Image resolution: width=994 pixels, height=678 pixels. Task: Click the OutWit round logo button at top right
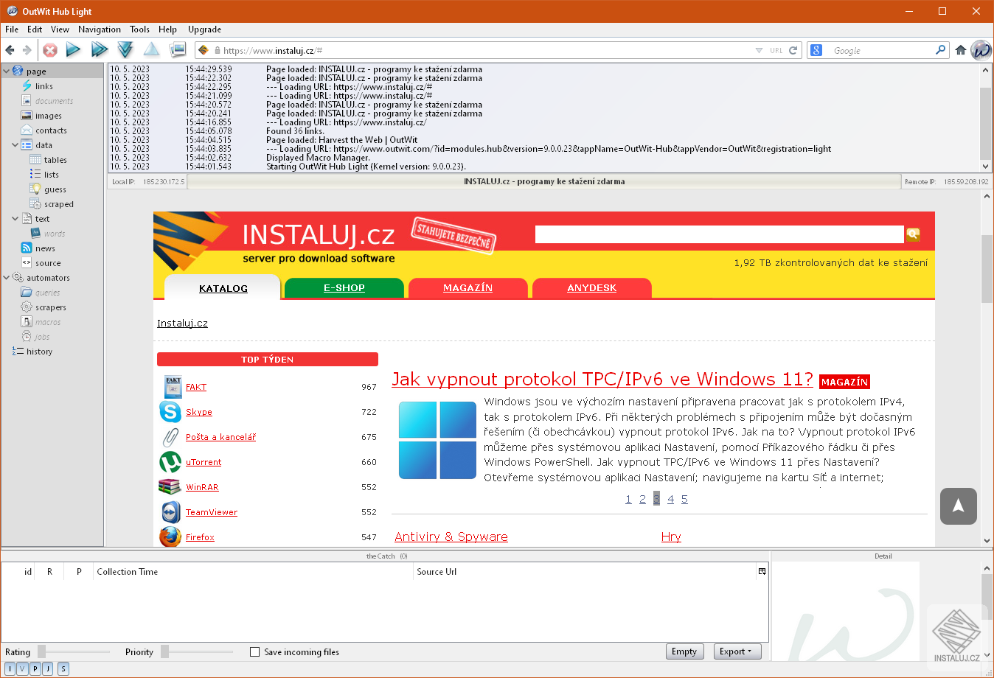(x=981, y=50)
